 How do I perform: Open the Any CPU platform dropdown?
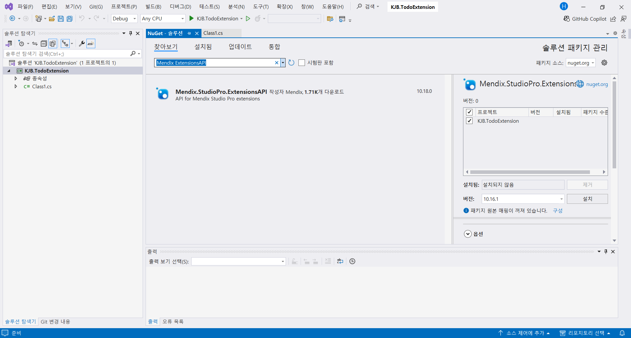(163, 18)
